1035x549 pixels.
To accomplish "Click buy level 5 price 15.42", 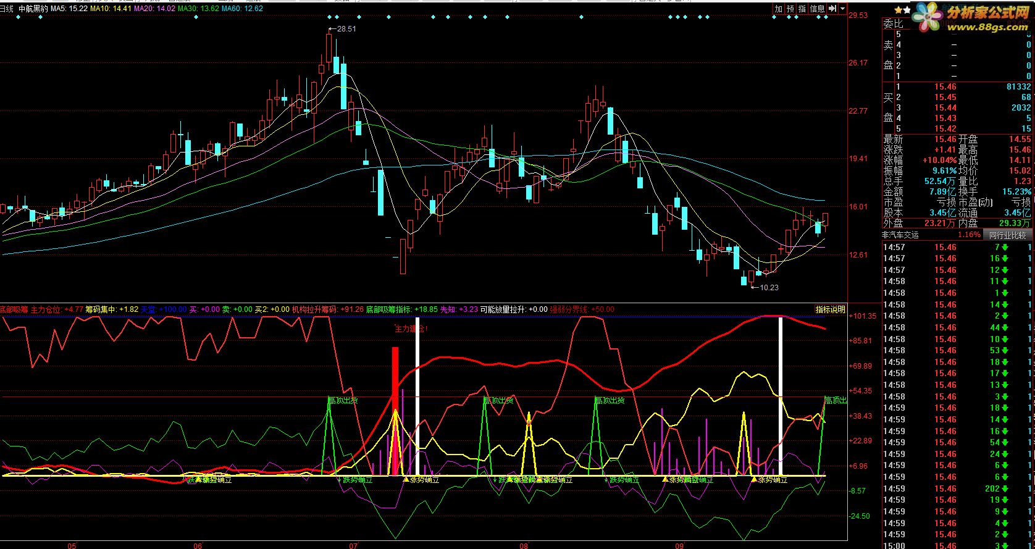I will coord(945,129).
